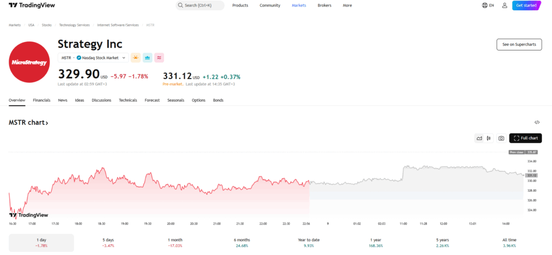Image resolution: width=552 pixels, height=255 pixels.
Task: Switch to the Seasonals tab
Action: 176,100
